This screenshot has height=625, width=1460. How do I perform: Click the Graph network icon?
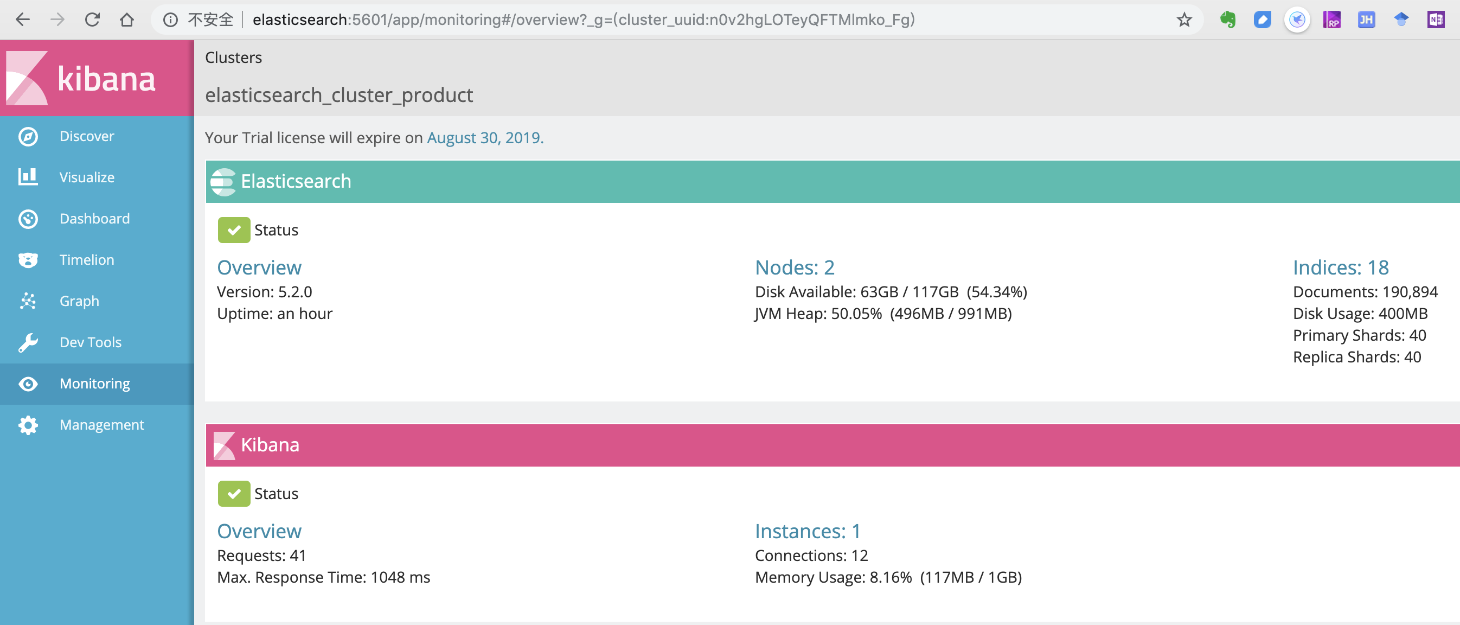point(28,301)
